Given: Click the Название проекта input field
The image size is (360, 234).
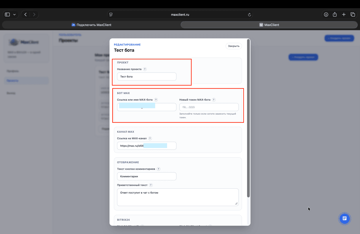Looking at the screenshot, I should click(147, 77).
